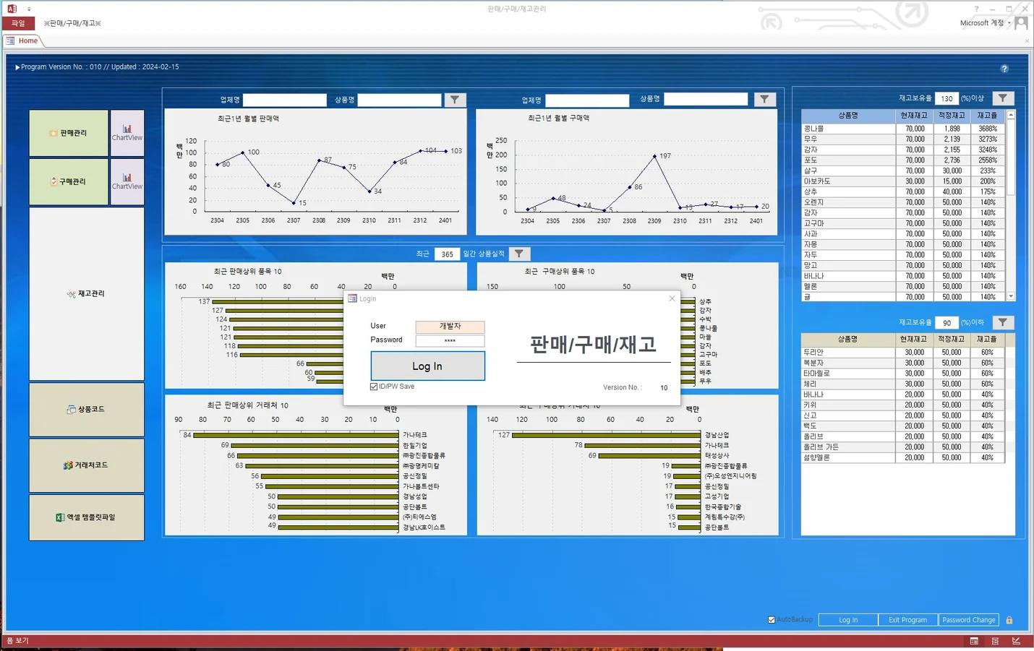The image size is (1034, 651).
Task: Click the blue help question mark icon
Action: [1004, 69]
